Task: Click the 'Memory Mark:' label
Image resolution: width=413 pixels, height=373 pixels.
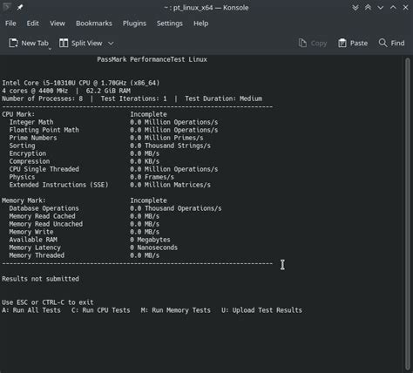Action: (x=24, y=200)
